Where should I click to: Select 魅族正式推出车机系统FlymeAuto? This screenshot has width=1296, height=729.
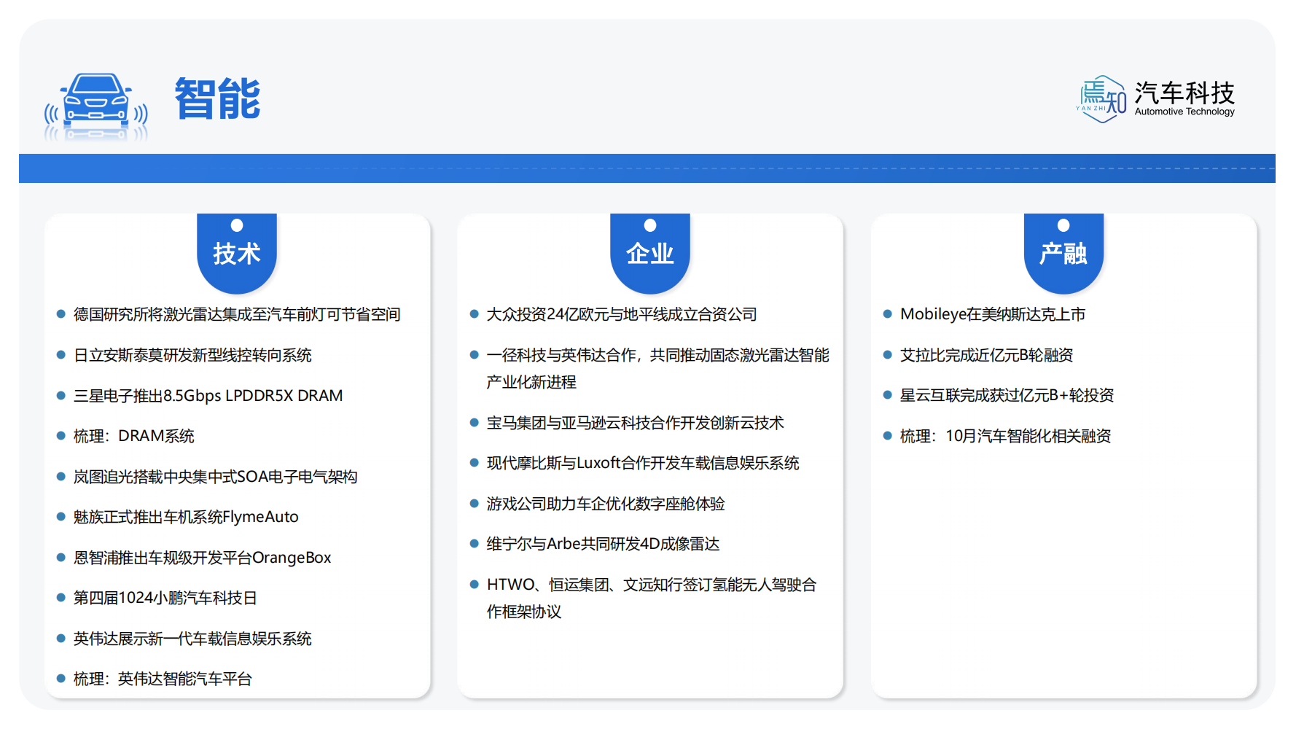(186, 517)
